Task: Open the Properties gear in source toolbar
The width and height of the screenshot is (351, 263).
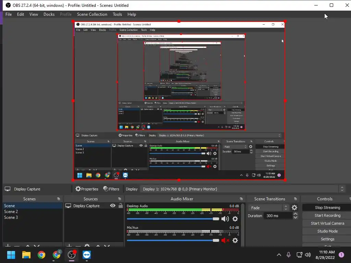Action: [87, 189]
